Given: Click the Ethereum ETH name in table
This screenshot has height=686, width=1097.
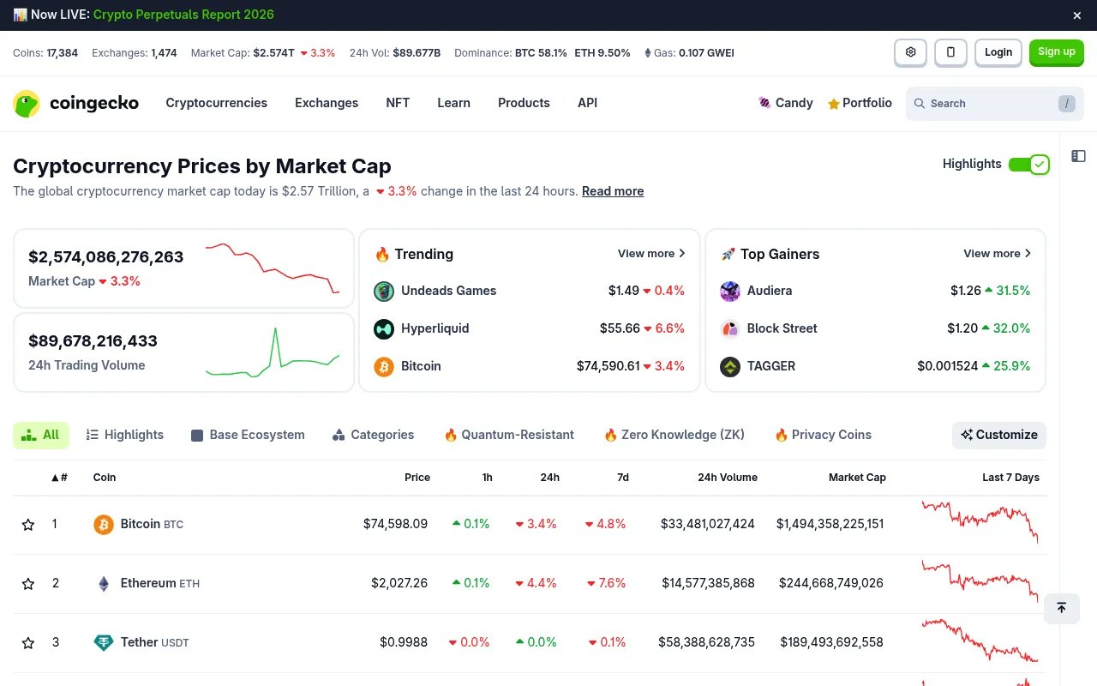Looking at the screenshot, I should click(160, 583).
